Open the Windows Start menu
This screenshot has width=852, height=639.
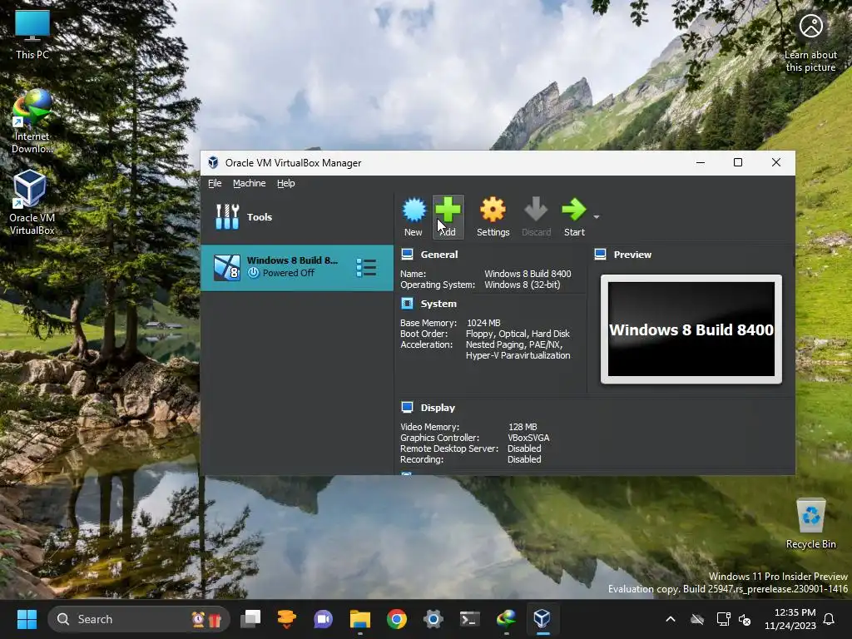(x=27, y=619)
